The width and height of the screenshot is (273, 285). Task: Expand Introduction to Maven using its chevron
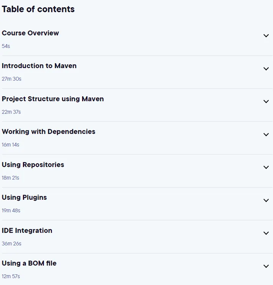(x=266, y=69)
